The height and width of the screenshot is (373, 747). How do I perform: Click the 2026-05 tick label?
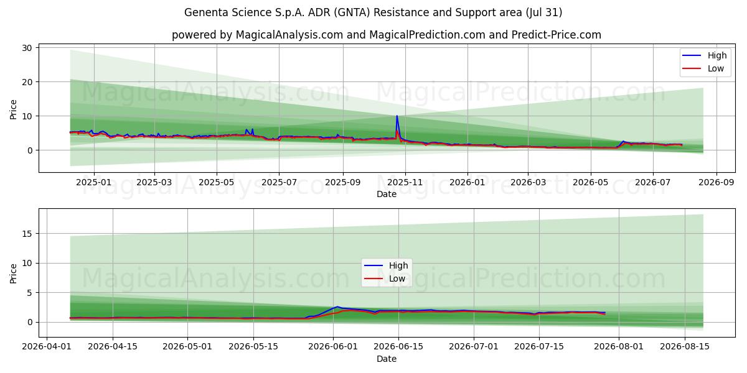(590, 182)
